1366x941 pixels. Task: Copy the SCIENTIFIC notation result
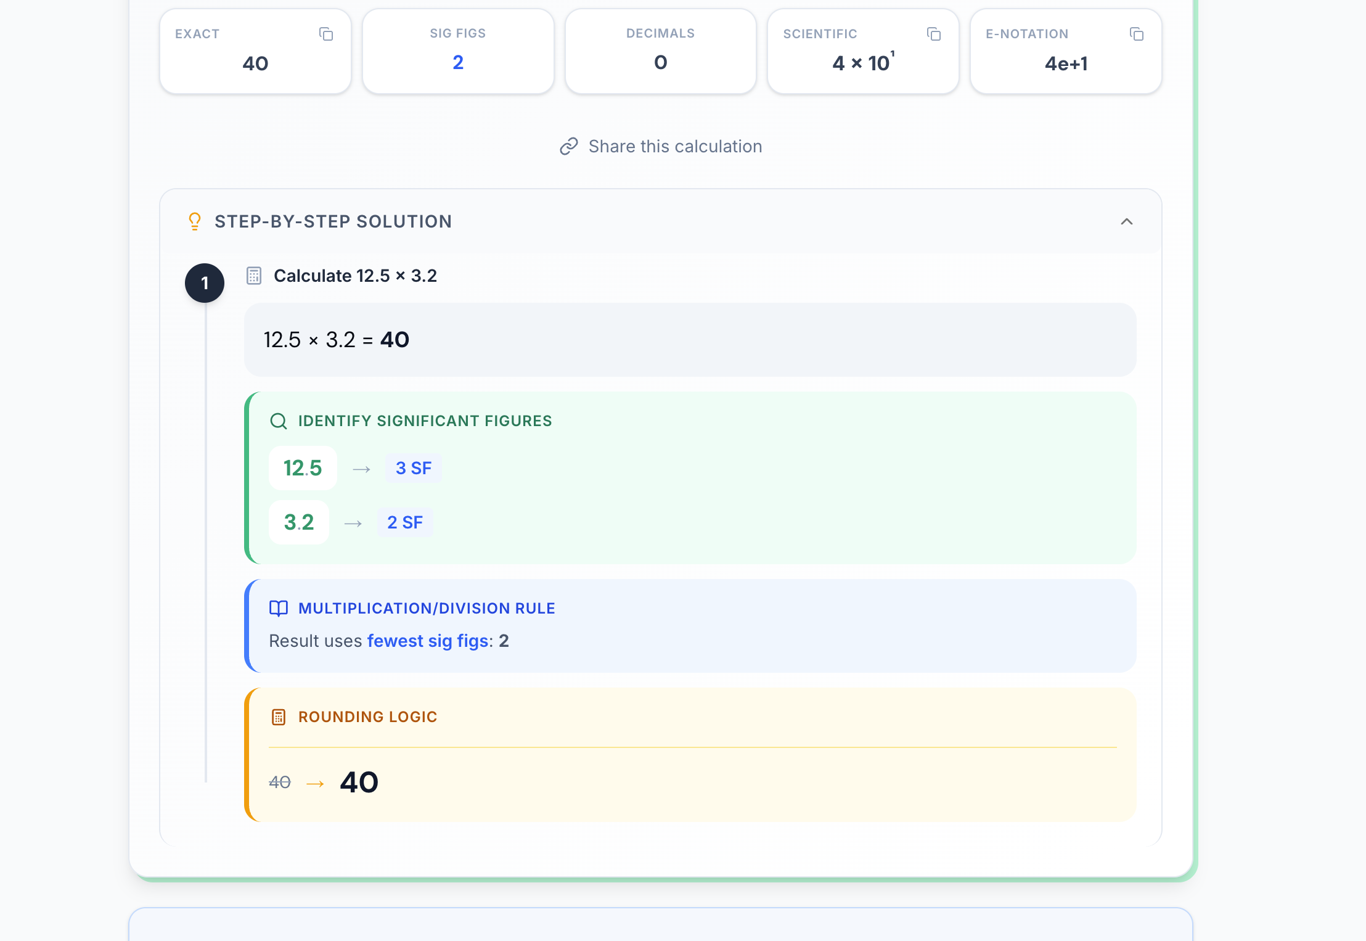[934, 35]
